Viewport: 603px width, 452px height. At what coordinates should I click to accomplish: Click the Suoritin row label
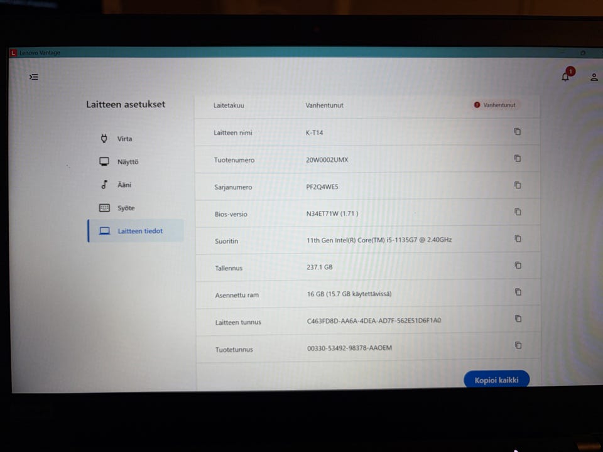(x=227, y=241)
